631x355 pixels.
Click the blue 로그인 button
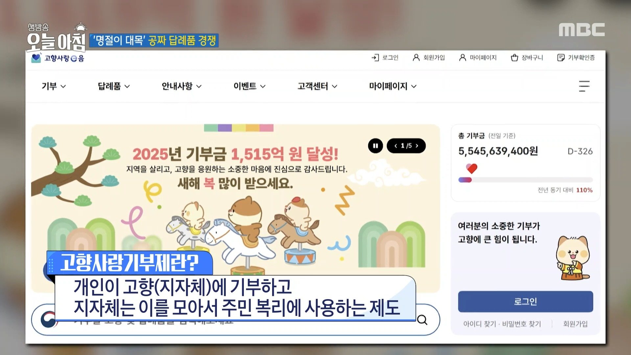pos(526,301)
